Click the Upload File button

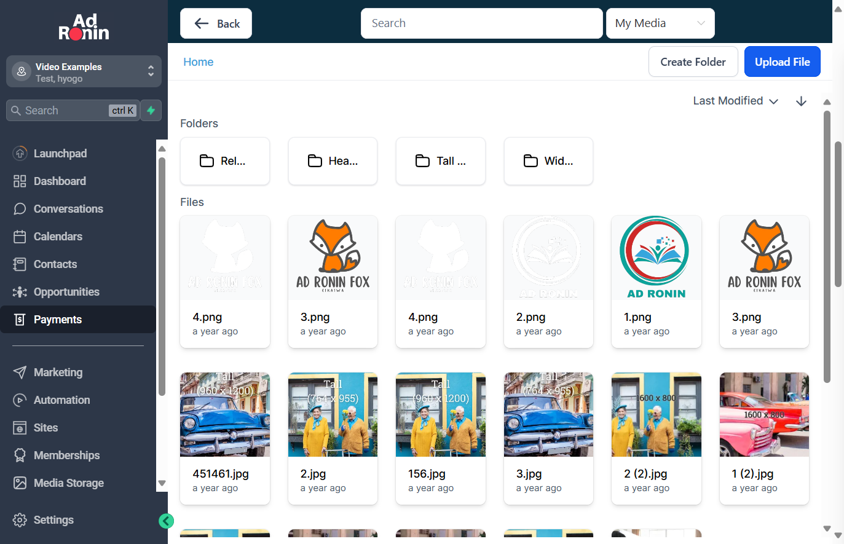click(782, 61)
